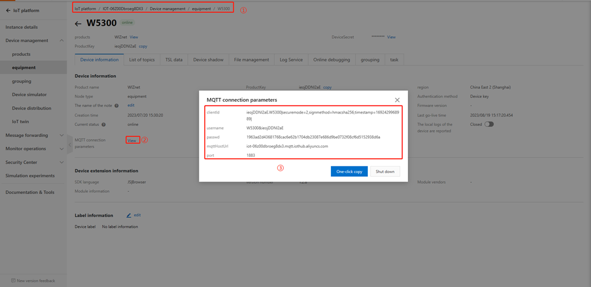Viewport: 591px width, 287px height.
Task: Select the grouping tab
Action: pyautogui.click(x=370, y=60)
